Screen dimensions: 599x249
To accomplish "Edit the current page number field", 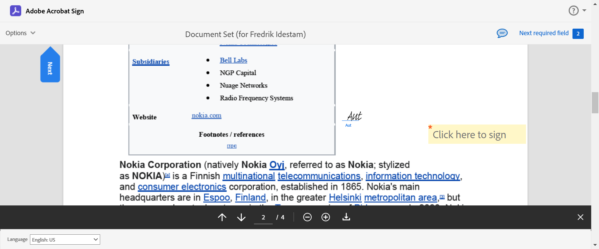I will tap(263, 217).
